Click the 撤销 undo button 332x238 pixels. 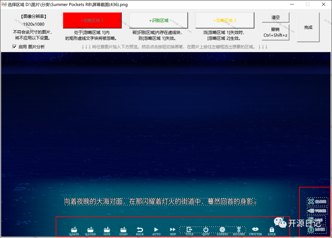(x=275, y=32)
